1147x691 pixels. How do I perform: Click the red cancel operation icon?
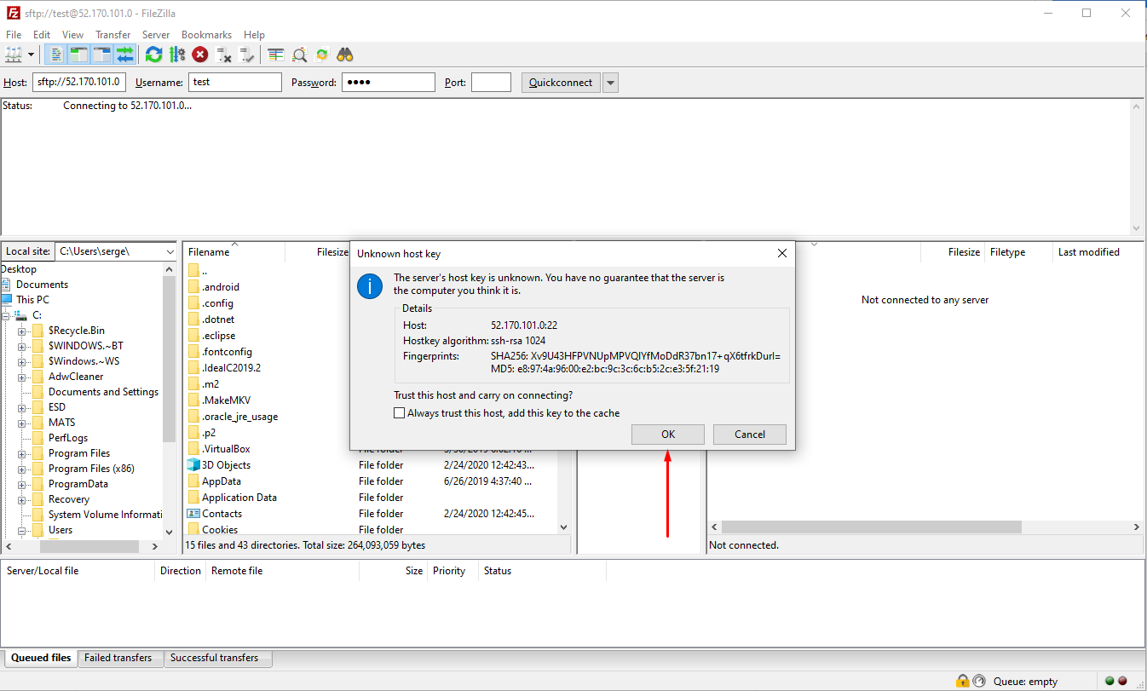pyautogui.click(x=200, y=55)
